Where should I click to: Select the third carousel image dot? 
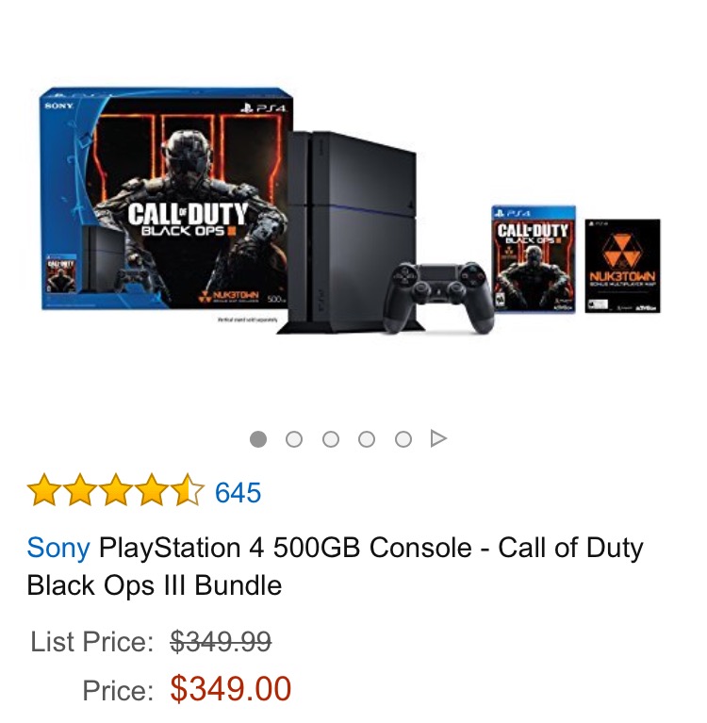point(331,439)
